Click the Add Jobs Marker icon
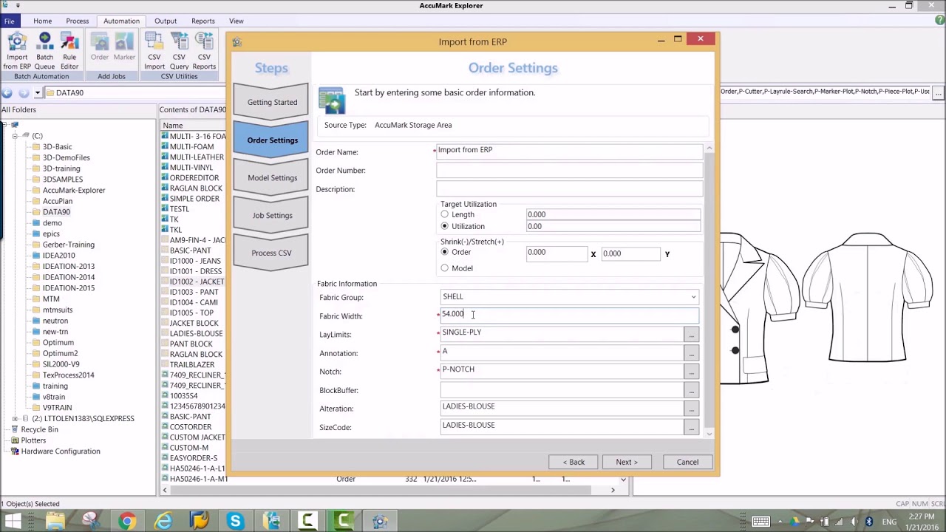This screenshot has width=946, height=532. pos(124,47)
